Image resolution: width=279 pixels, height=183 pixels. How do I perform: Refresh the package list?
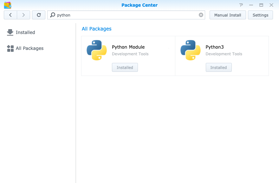pos(39,15)
